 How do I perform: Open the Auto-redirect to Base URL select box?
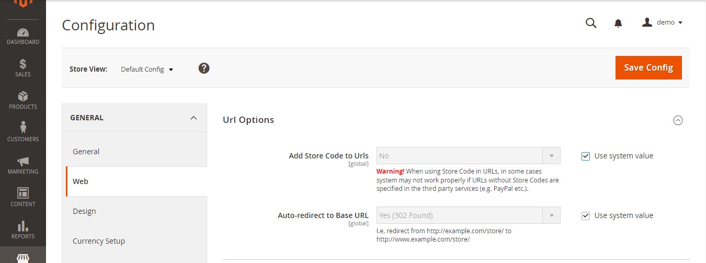(468, 215)
